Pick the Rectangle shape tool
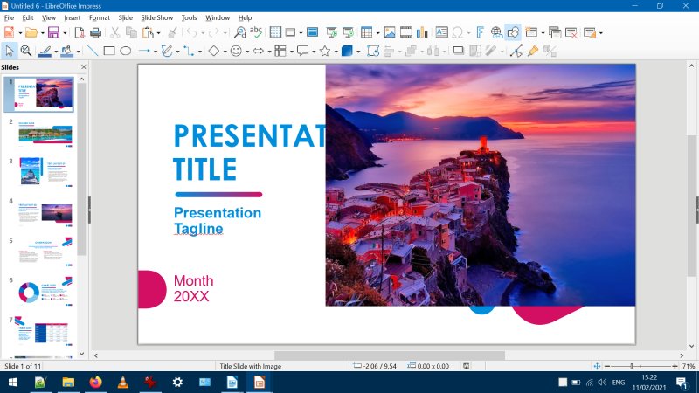This screenshot has width=699, height=393. (109, 51)
